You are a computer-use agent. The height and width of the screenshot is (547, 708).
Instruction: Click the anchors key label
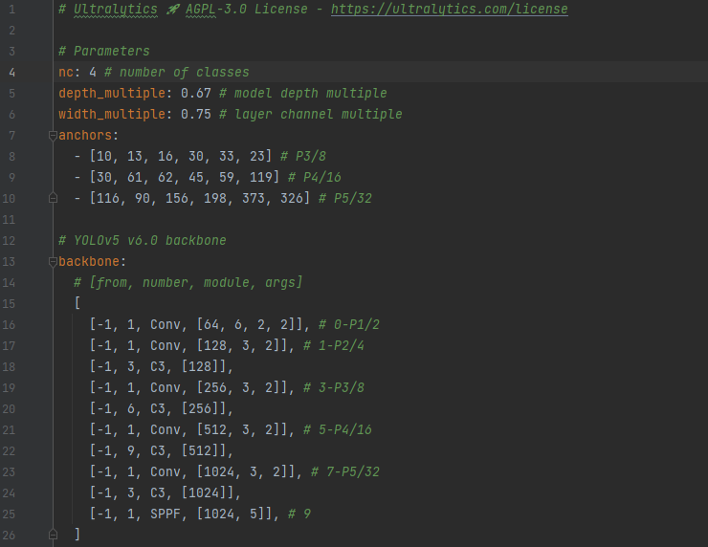pyautogui.click(x=85, y=136)
